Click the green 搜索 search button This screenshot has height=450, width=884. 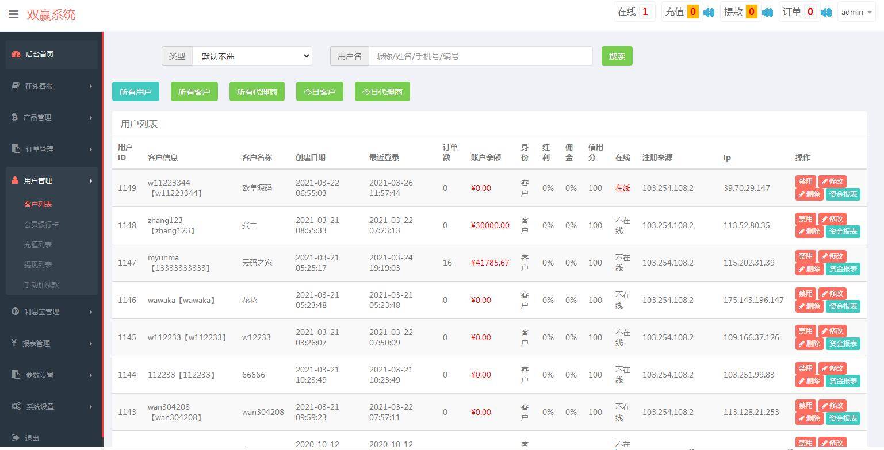(x=617, y=56)
